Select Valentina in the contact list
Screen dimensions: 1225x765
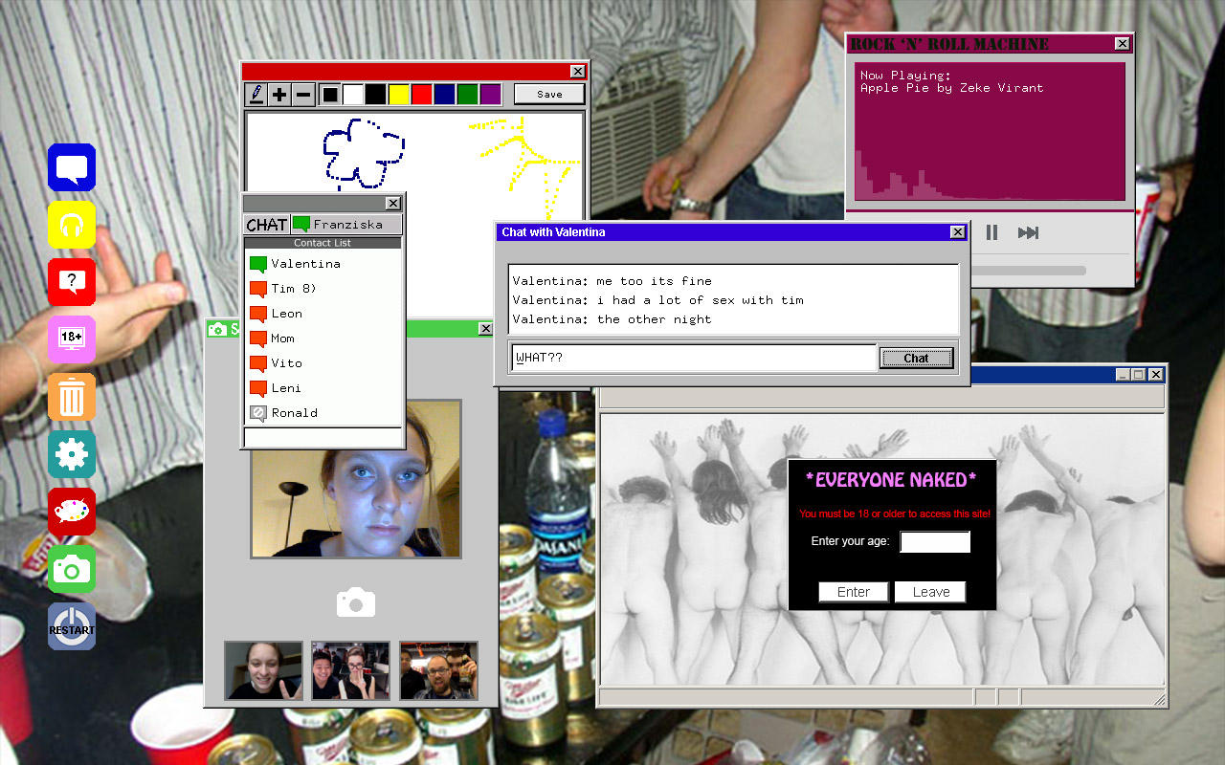305,264
